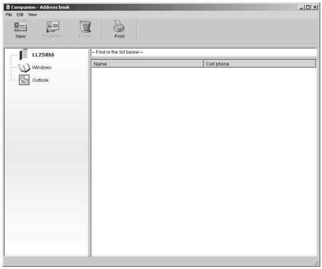The image size is (322, 269).
Task: Sort by the Cell phone column header
Action: pyautogui.click(x=260, y=64)
